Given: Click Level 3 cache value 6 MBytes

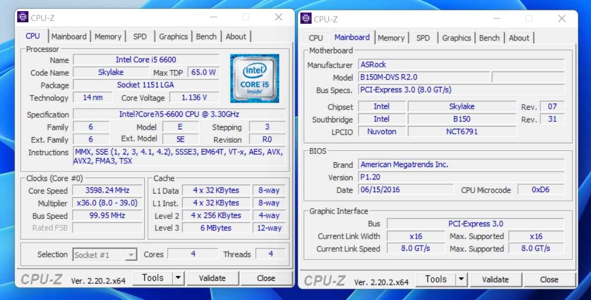Looking at the screenshot, I should pyautogui.click(x=216, y=228).
